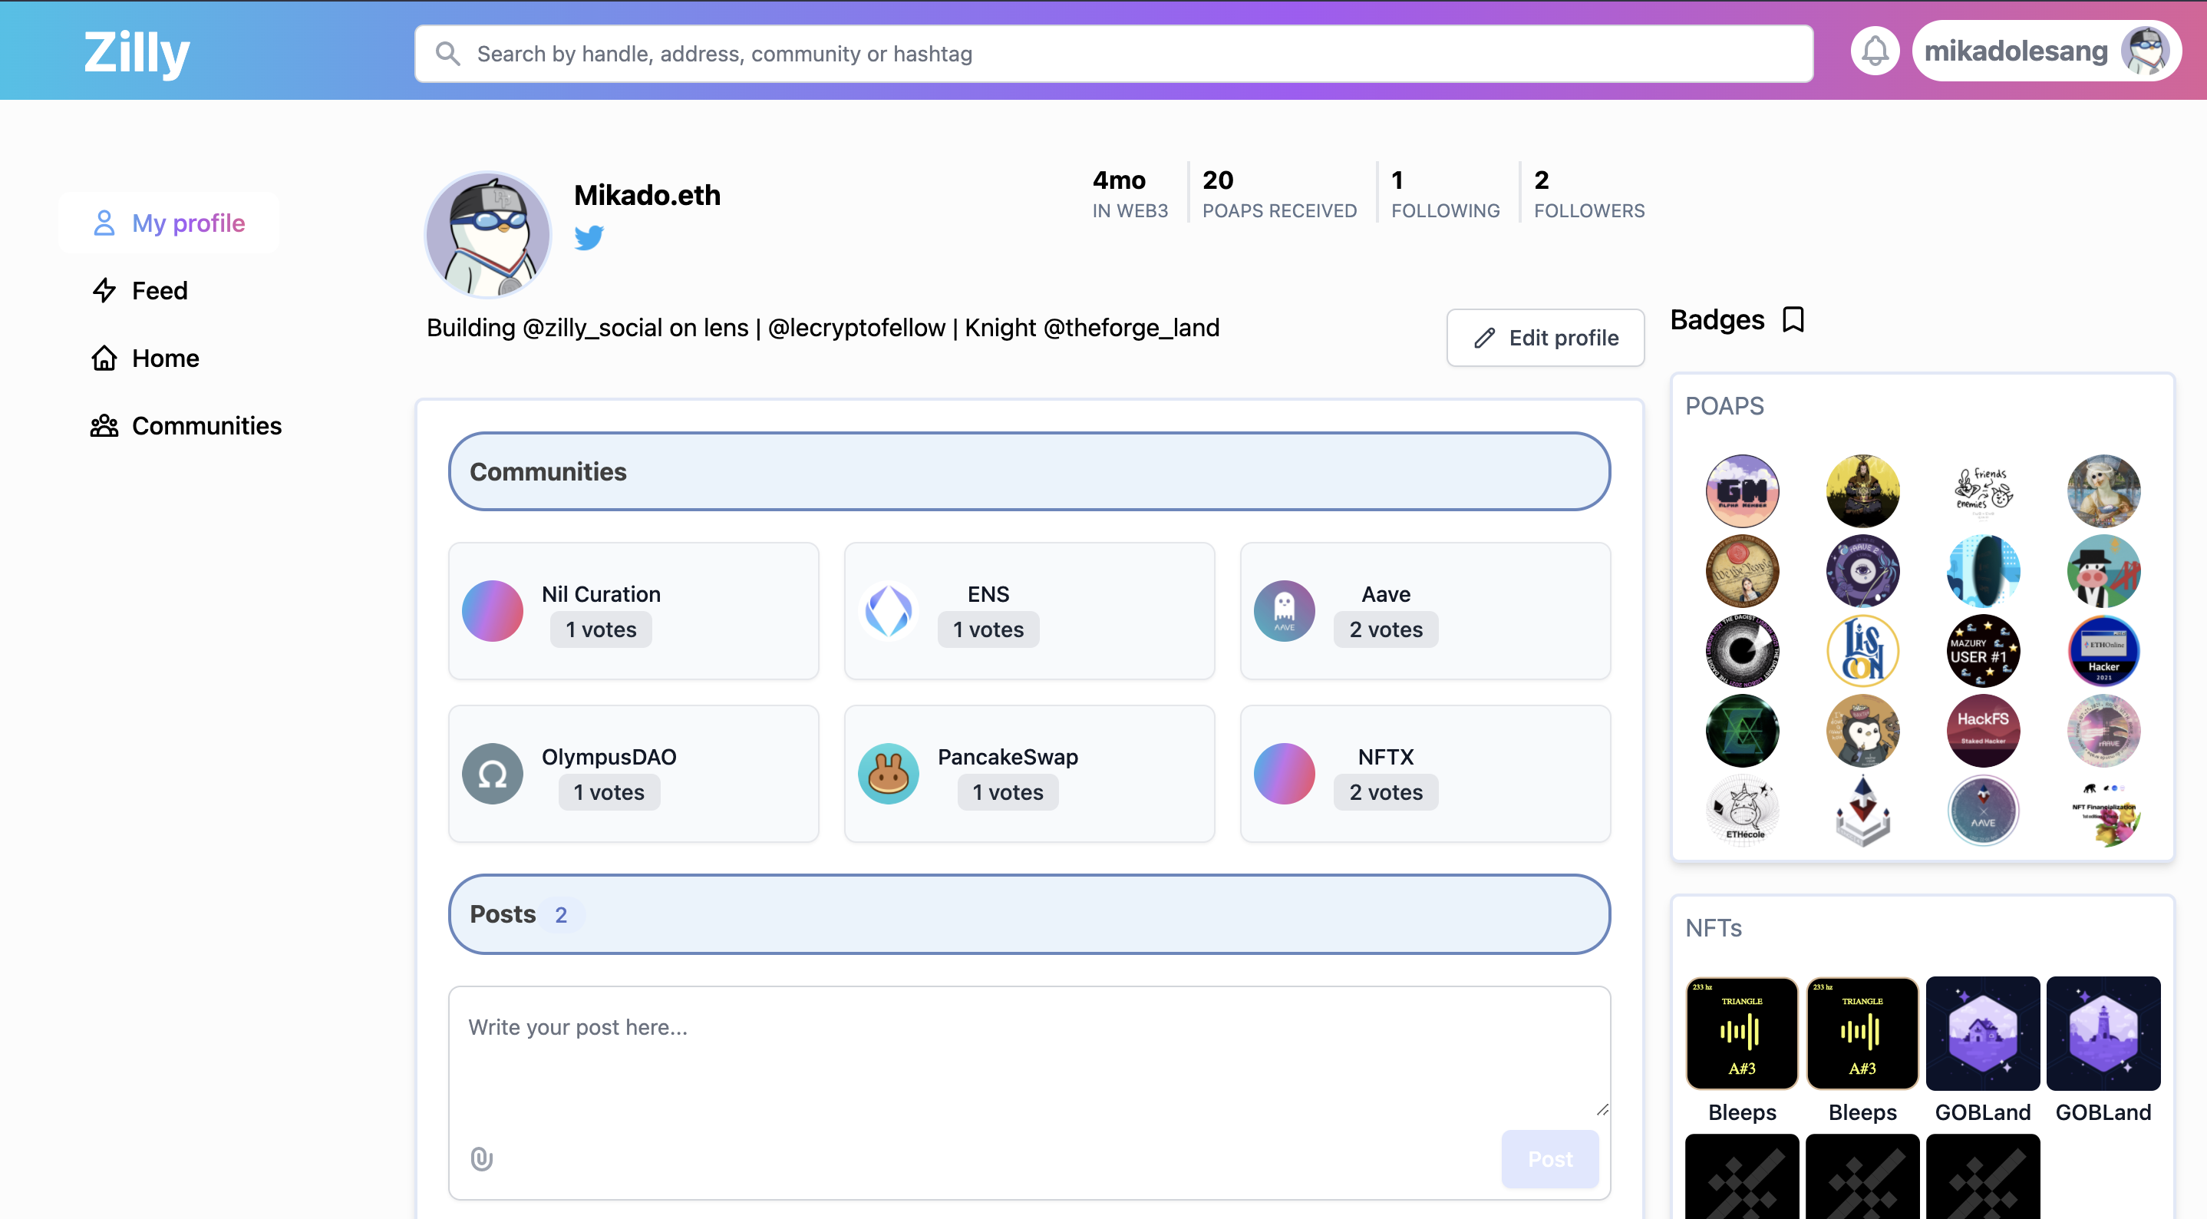This screenshot has width=2207, height=1219.
Task: Open the notifications bell
Action: point(1875,51)
